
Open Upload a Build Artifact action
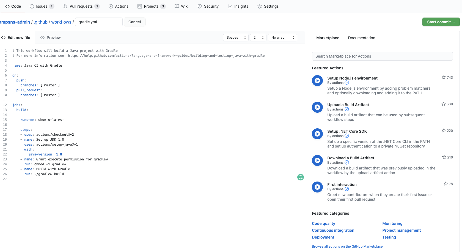tap(348, 105)
